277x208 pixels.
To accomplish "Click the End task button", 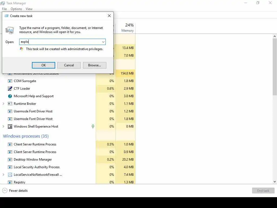I will [x=263, y=191].
